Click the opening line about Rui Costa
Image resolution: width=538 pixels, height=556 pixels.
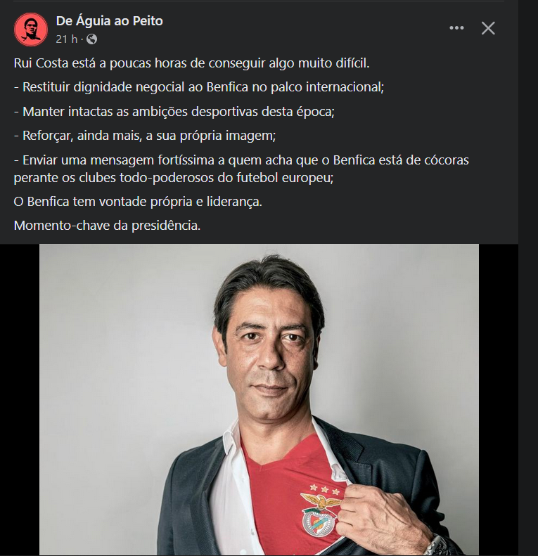pyautogui.click(x=191, y=63)
